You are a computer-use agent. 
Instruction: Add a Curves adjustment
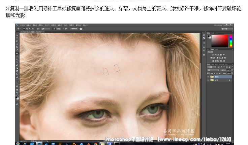pyautogui.click(x=218, y=55)
